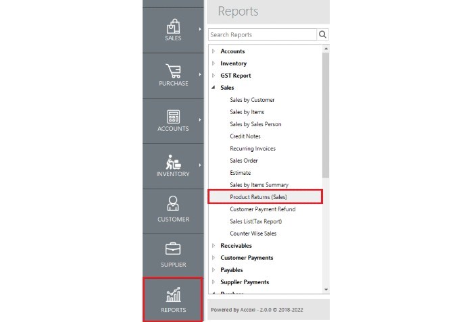This screenshot has height=322, width=473.
Task: Click the Supplier briefcase icon
Action: coord(173,248)
